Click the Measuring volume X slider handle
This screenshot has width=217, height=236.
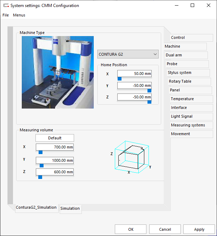40,152
